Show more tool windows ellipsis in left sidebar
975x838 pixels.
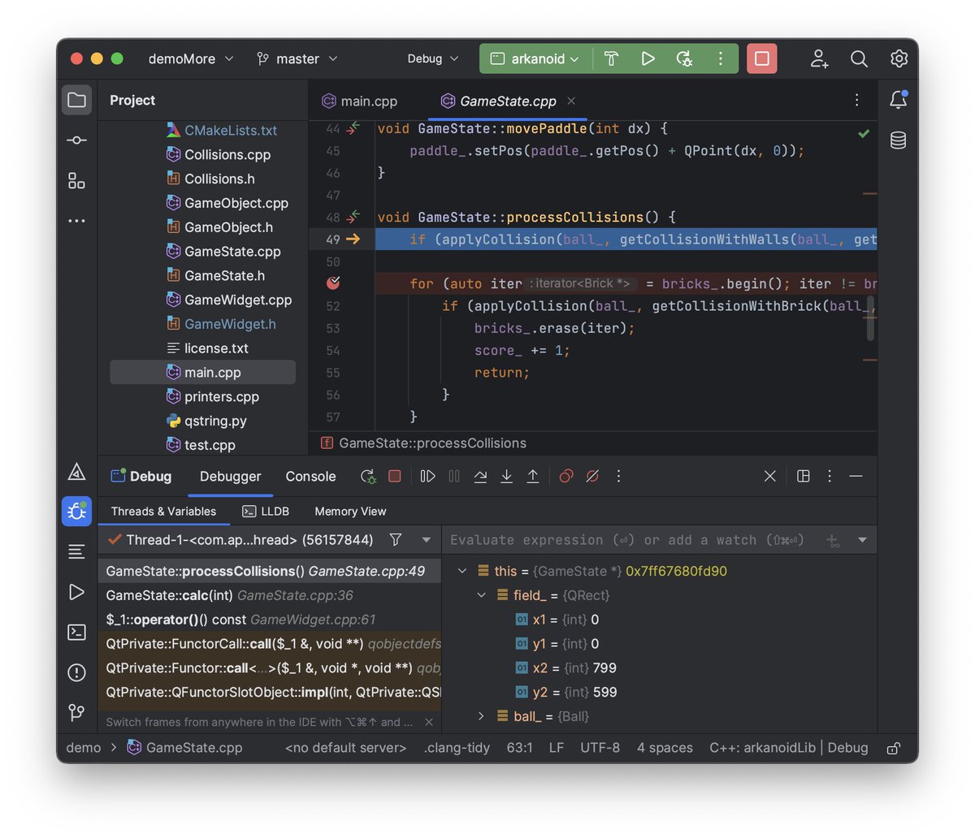[x=76, y=221]
